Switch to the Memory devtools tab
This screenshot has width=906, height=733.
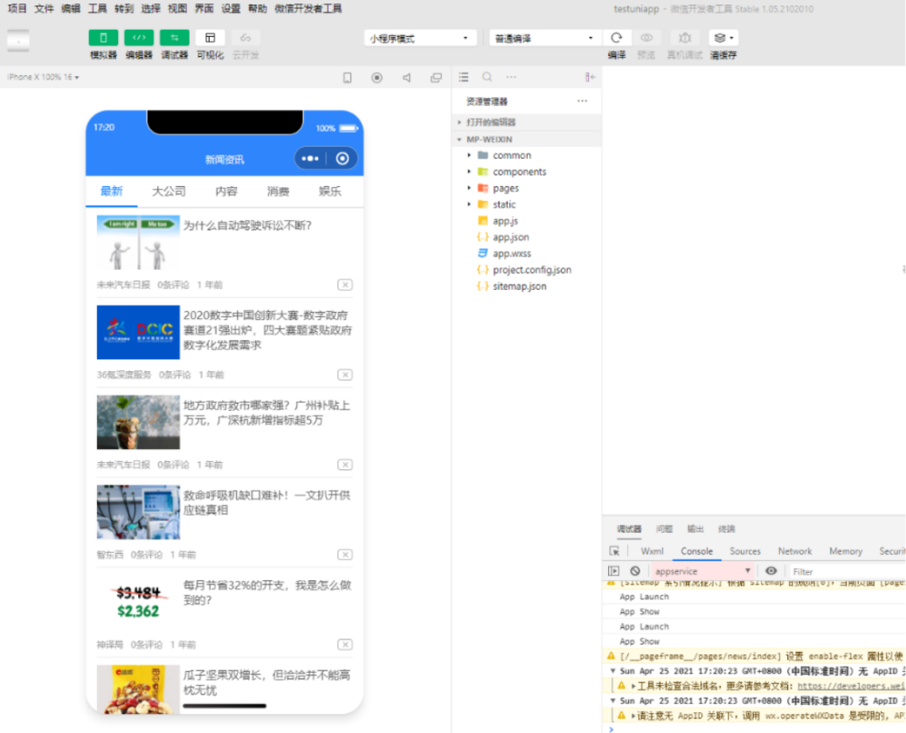click(846, 551)
